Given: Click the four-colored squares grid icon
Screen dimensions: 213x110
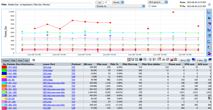Looking at the screenshot, I should point(129,59).
